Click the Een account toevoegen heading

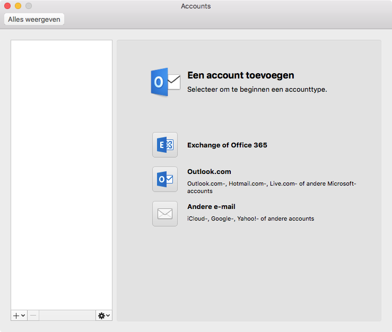point(241,75)
